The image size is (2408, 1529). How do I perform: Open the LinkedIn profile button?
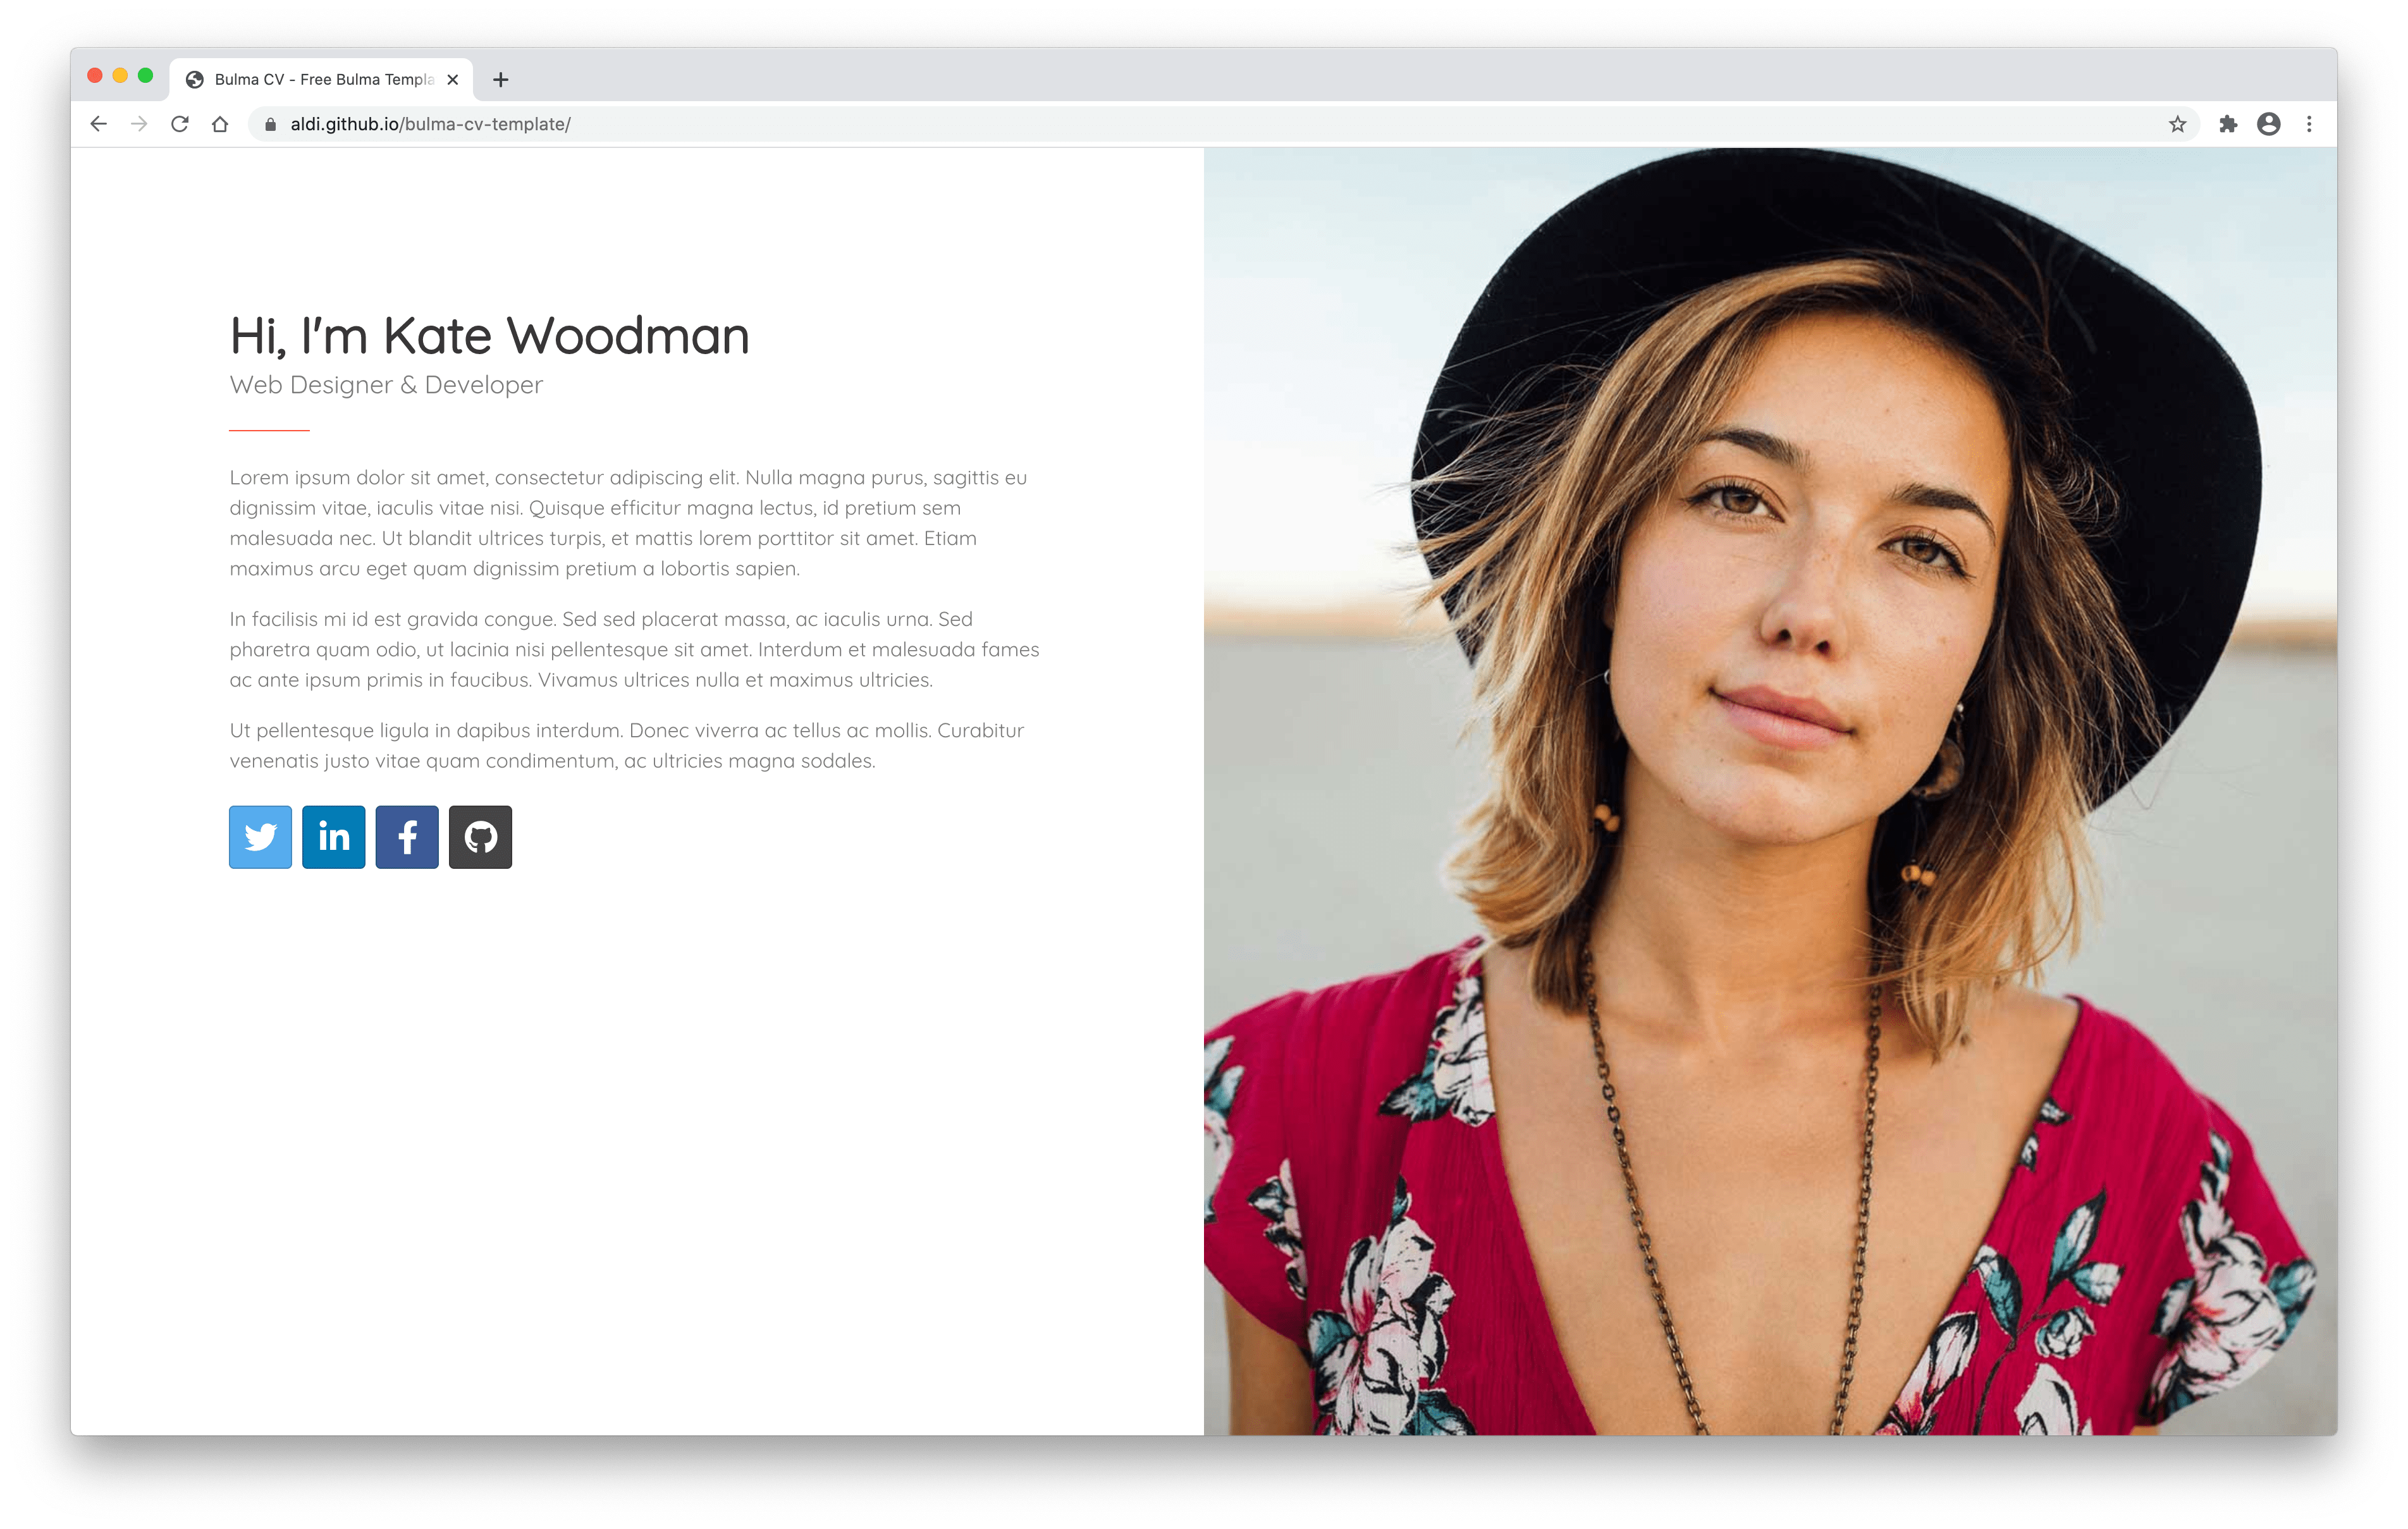333,837
